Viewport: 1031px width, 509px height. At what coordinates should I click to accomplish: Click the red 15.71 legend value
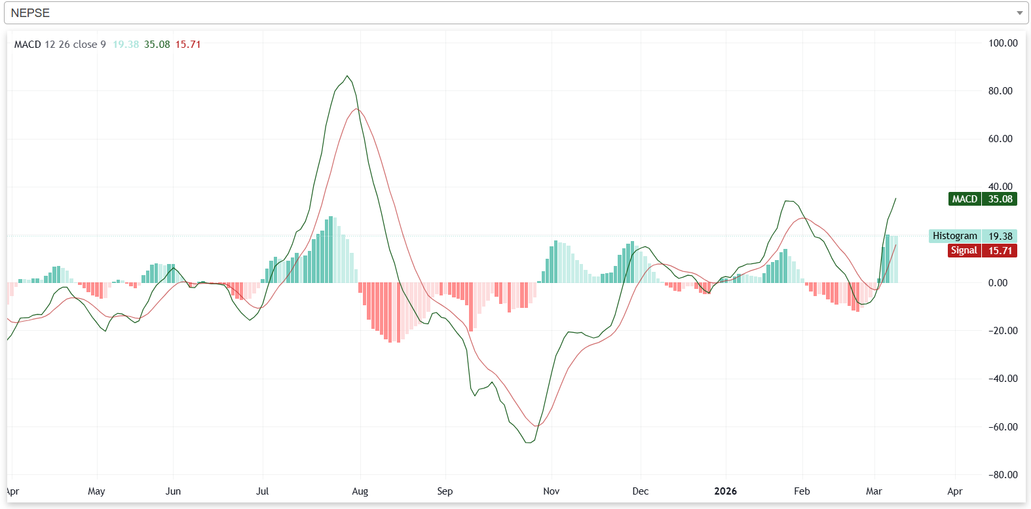click(188, 45)
